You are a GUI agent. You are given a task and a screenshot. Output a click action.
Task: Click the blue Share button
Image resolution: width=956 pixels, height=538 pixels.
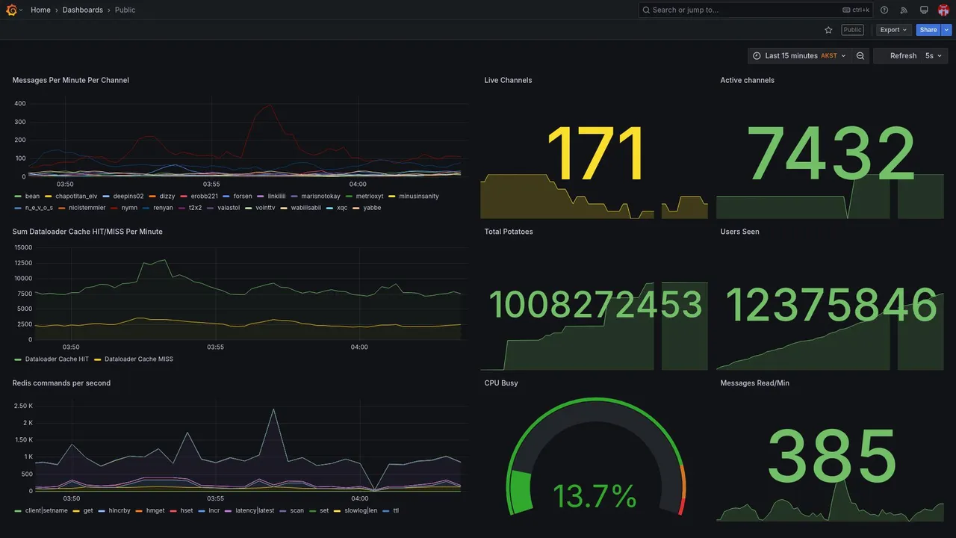pyautogui.click(x=928, y=30)
